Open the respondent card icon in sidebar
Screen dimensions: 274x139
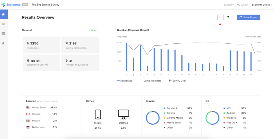tap(3, 34)
